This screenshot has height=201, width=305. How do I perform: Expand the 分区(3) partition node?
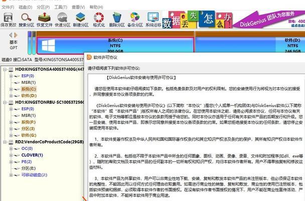pyautogui.click(x=11, y=129)
